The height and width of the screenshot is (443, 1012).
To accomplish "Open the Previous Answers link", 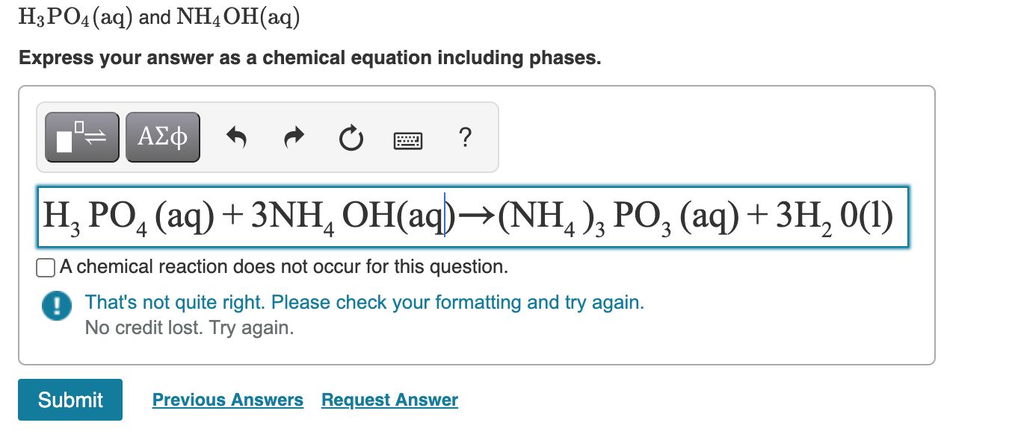I will pos(228,400).
